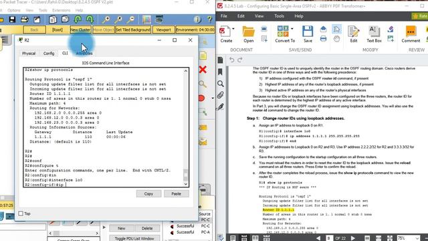428x241 pixels.
Task: Click the Paste button below the CLI
Action: point(176,193)
